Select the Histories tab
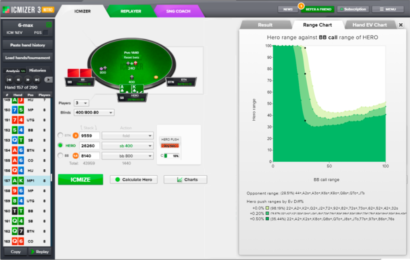This screenshot has width=410, height=260. (x=37, y=70)
